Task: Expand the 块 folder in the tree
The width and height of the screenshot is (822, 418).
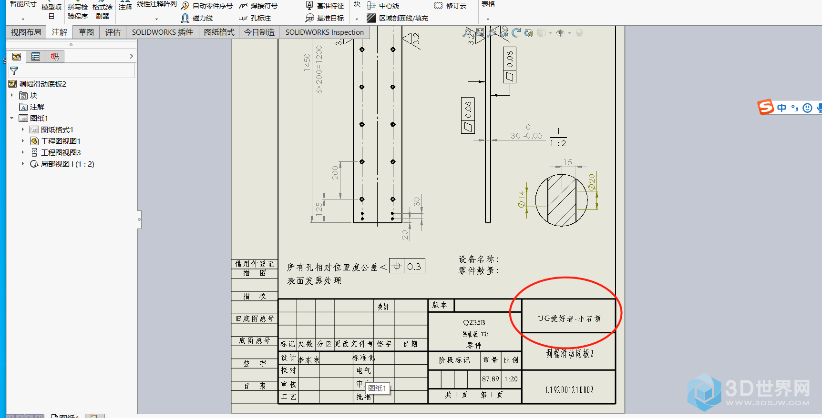Action: click(x=12, y=95)
